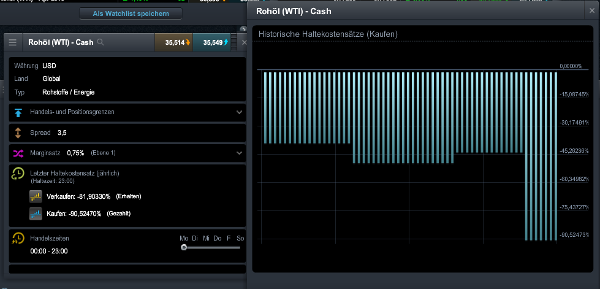
Task: Click the magenta Marginsatz shuffle icon
Action: click(18, 153)
